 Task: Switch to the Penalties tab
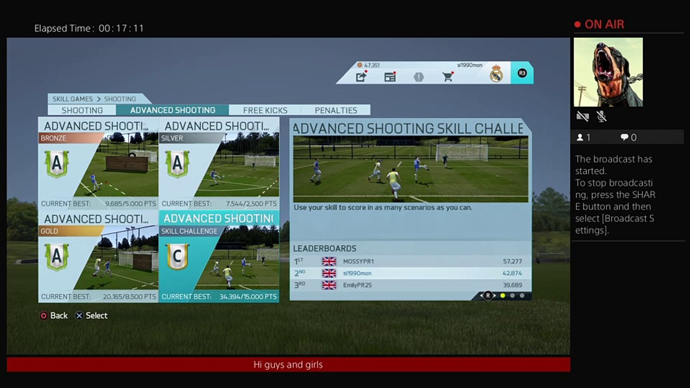click(x=336, y=110)
